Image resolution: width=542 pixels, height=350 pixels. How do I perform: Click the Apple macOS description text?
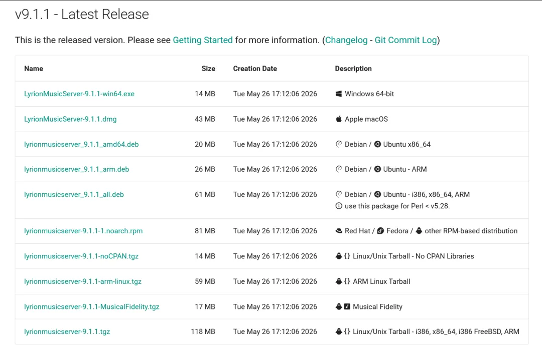coord(366,119)
